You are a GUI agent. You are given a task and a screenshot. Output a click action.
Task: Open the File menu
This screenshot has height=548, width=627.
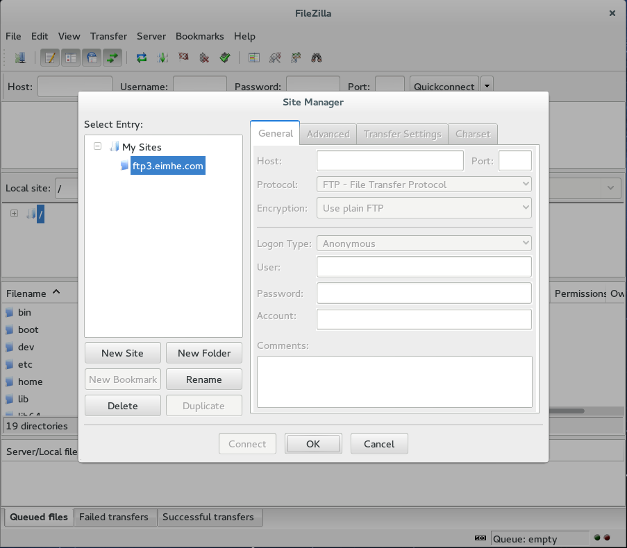click(13, 36)
